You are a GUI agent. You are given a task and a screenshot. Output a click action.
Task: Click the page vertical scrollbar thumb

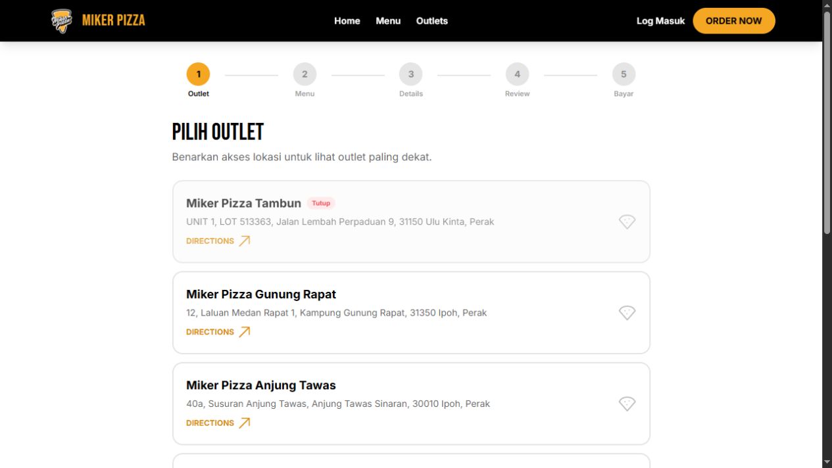click(827, 122)
